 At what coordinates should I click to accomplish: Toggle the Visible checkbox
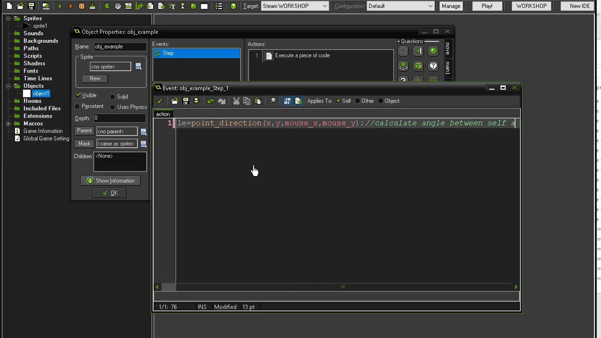click(78, 95)
